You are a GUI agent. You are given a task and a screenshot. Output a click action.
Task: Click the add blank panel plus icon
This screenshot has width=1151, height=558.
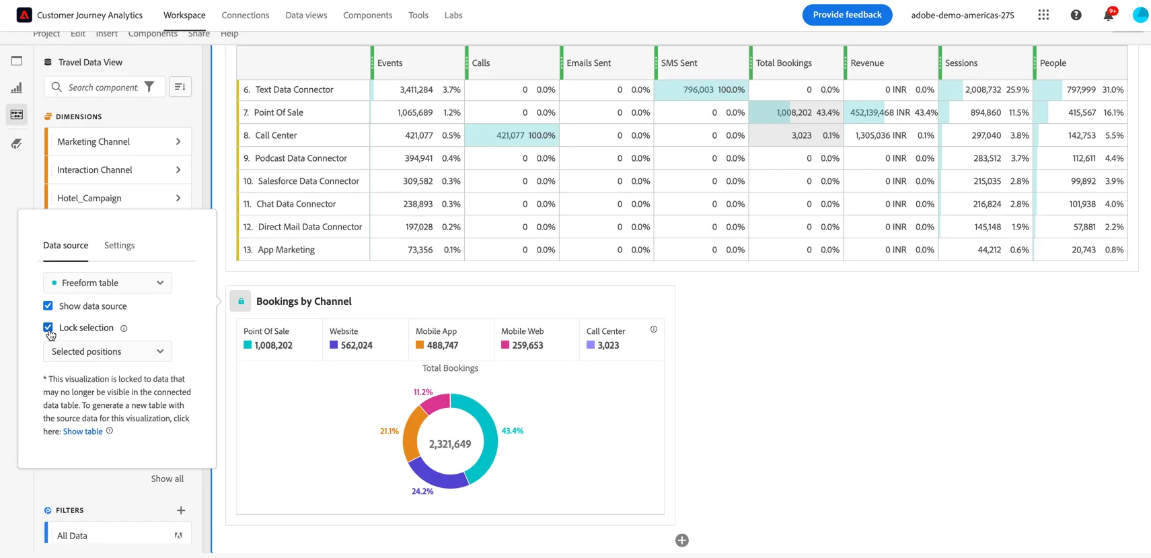[x=682, y=540]
